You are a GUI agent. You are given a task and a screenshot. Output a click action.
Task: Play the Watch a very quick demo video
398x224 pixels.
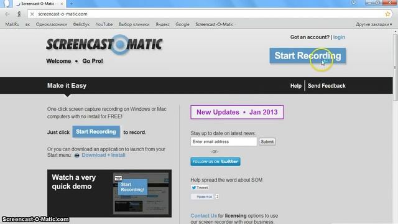click(x=109, y=194)
